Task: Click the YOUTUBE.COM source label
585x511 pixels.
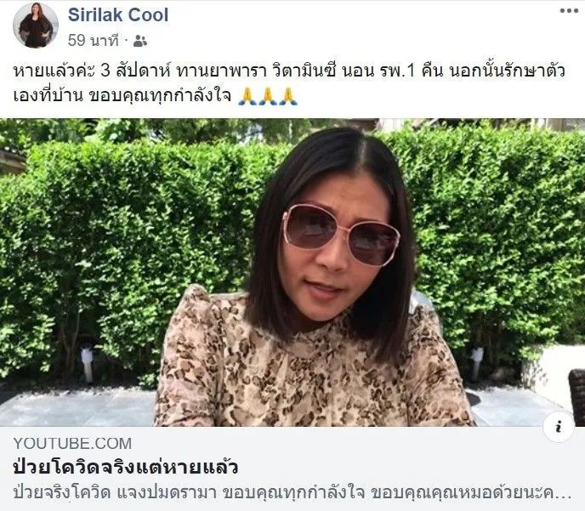Action: (72, 444)
